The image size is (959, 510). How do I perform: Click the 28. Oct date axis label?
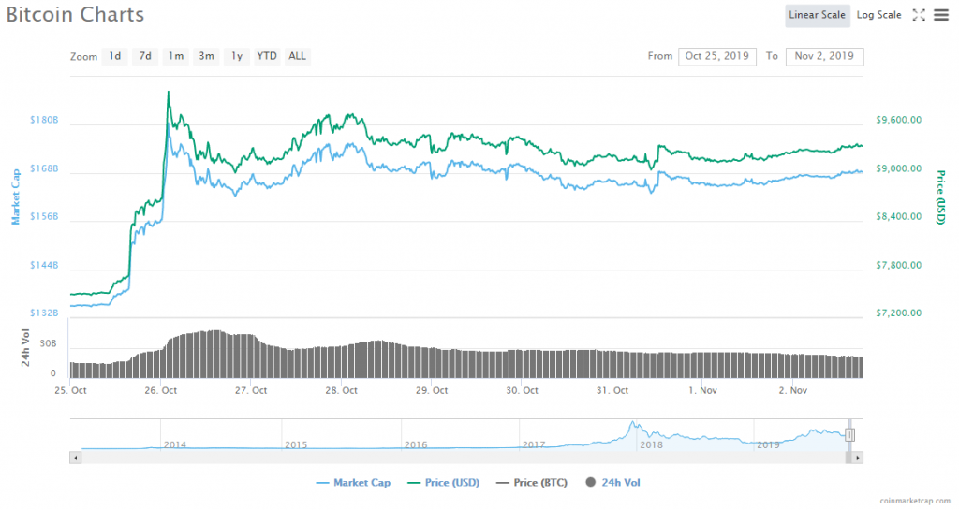pos(341,390)
